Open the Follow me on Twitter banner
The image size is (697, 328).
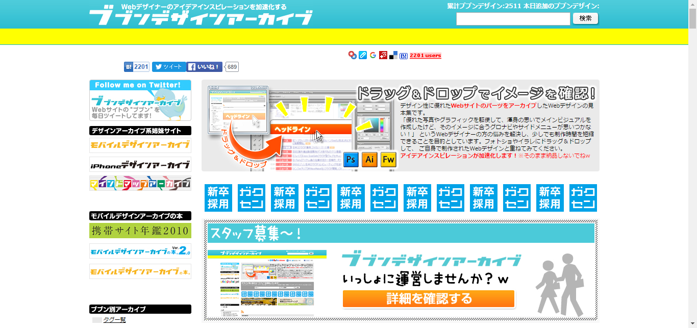[x=140, y=100]
